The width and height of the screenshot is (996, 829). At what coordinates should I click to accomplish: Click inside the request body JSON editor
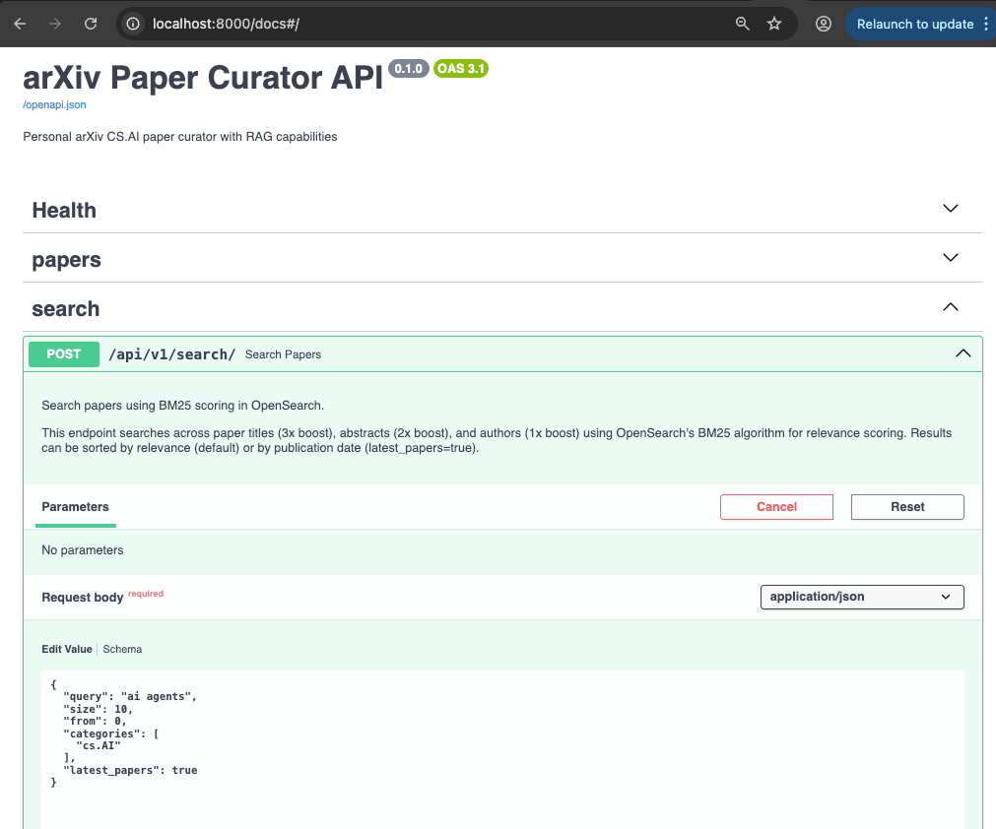(502, 749)
